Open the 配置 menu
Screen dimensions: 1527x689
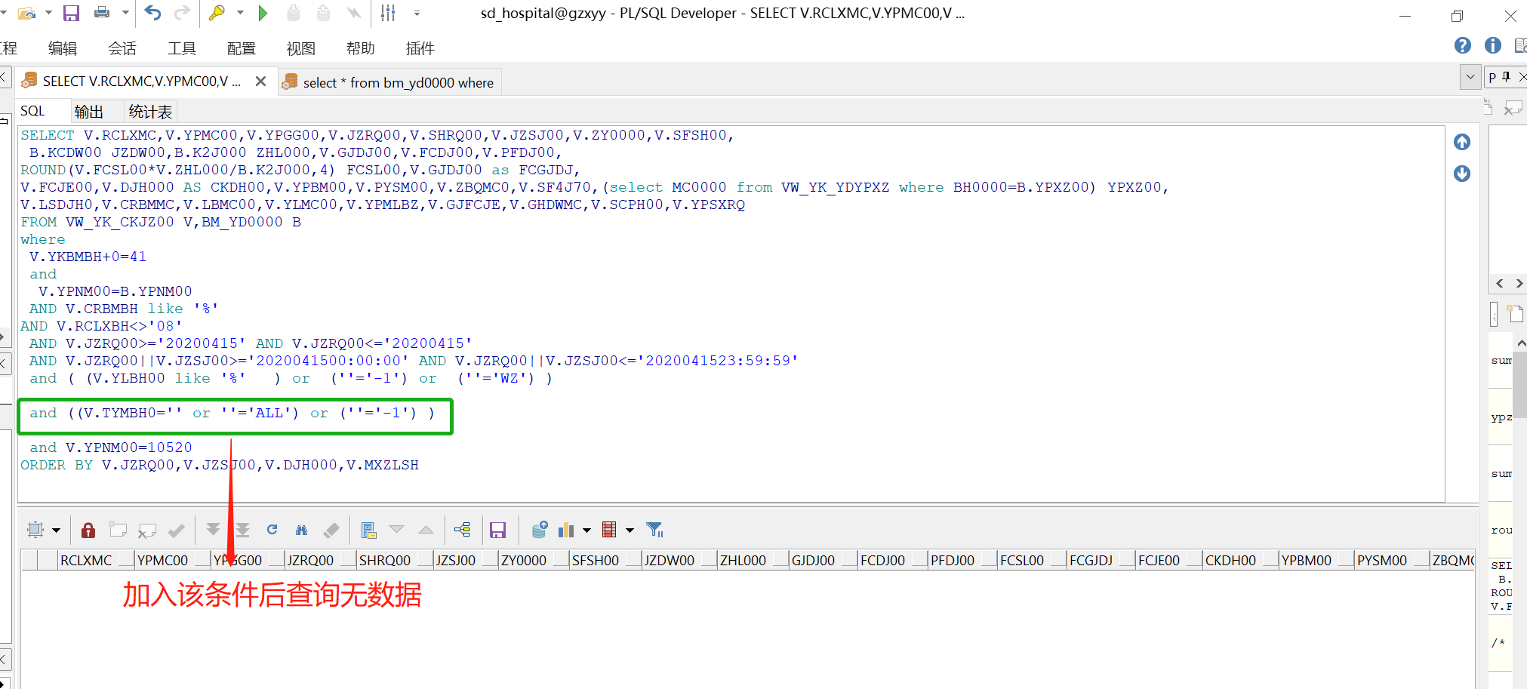click(x=242, y=48)
